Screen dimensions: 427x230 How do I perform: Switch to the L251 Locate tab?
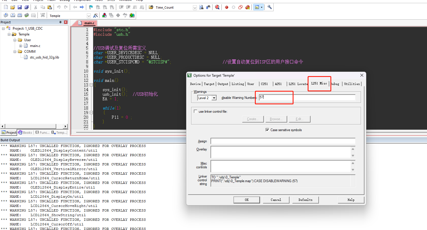tap(298, 84)
